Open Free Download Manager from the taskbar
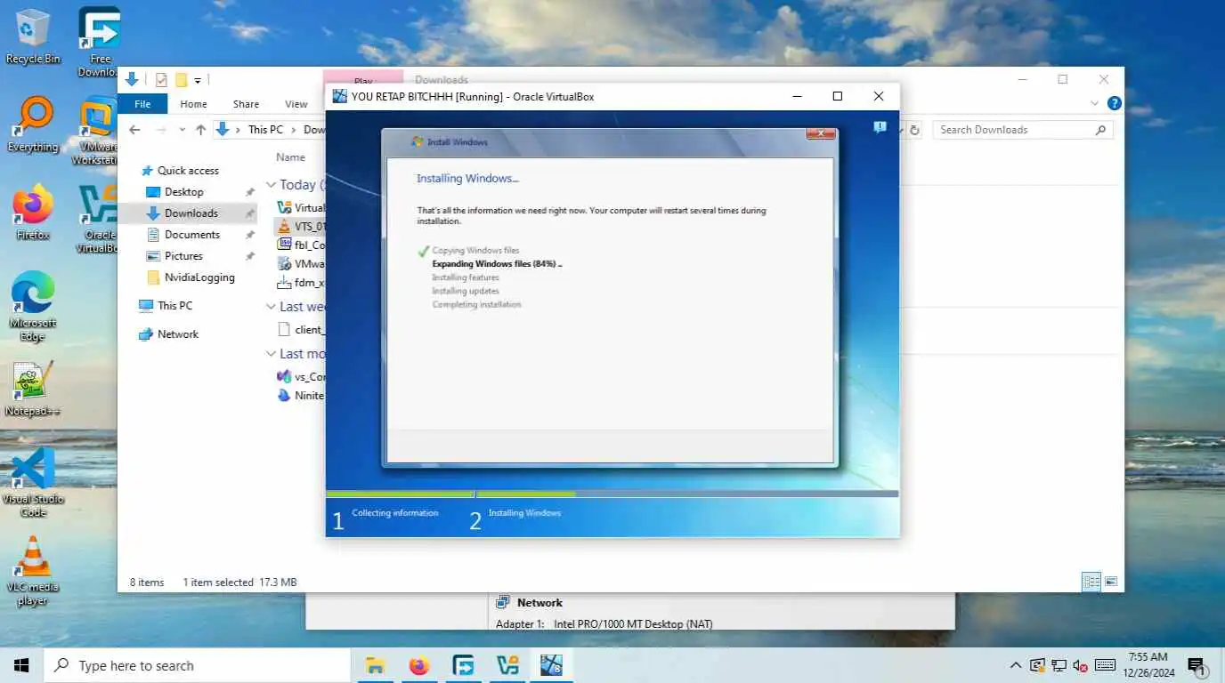Image resolution: width=1225 pixels, height=683 pixels. (463, 665)
